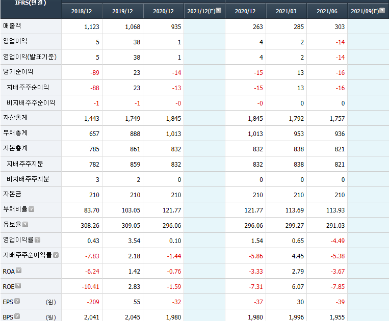Image resolution: width=389 pixels, height=321 pixels.
Task: Click total liabilities value 657
Action: (x=94, y=134)
